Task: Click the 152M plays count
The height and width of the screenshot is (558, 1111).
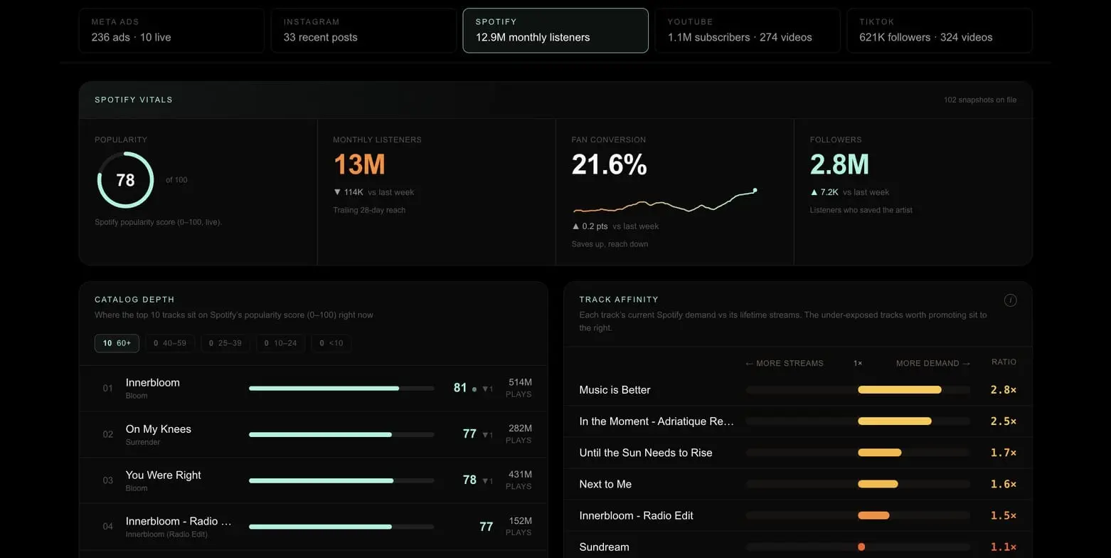Action: 520,521
